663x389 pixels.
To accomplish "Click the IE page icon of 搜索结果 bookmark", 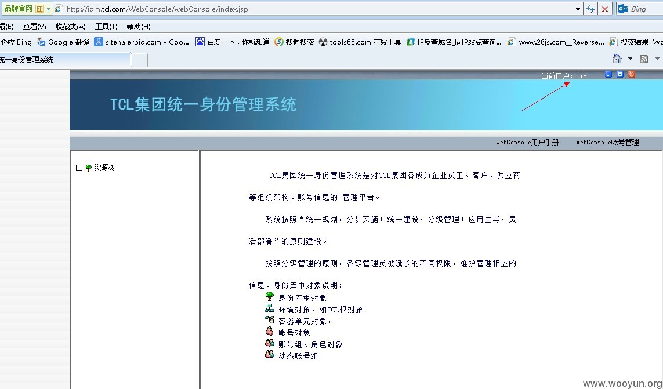I will [x=613, y=42].
